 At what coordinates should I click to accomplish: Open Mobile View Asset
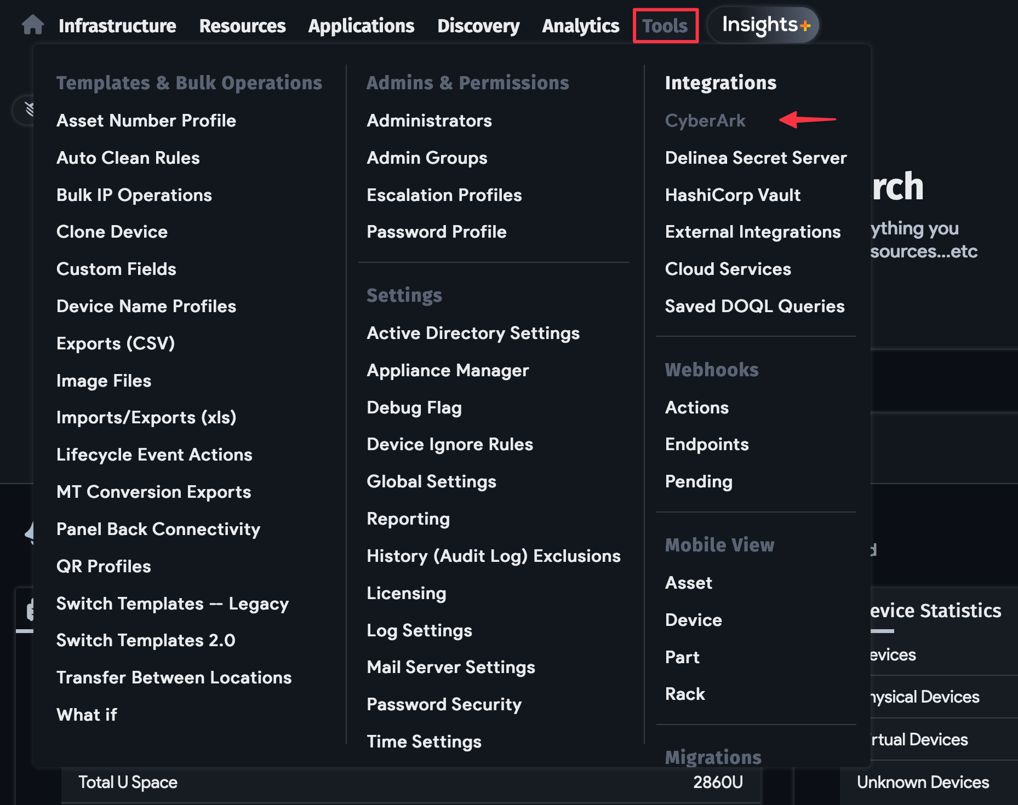(x=689, y=583)
